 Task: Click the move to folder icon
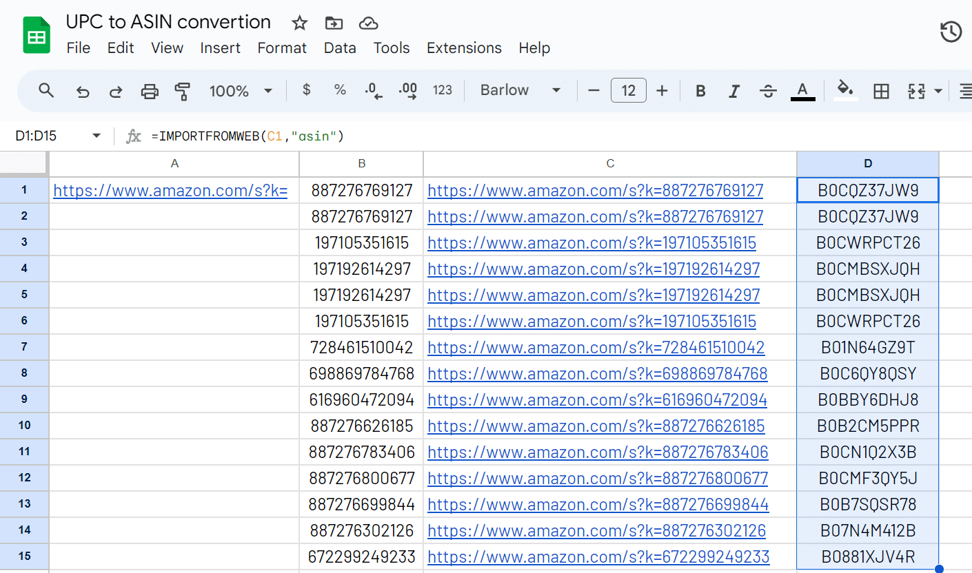[x=334, y=23]
